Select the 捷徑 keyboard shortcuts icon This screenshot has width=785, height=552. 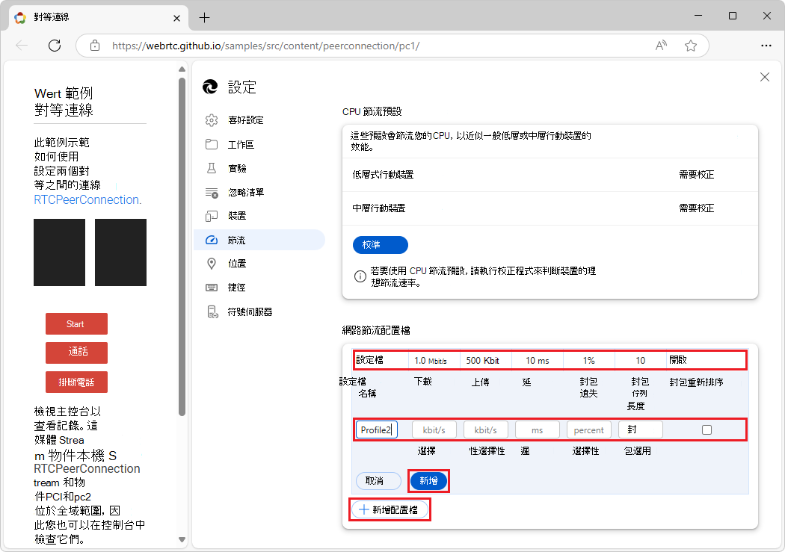coord(212,287)
